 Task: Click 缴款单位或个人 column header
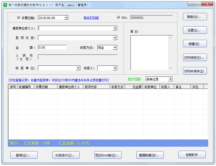point(70,87)
